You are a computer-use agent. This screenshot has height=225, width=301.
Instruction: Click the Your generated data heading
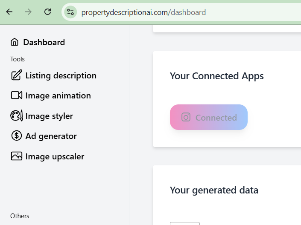coord(214,190)
